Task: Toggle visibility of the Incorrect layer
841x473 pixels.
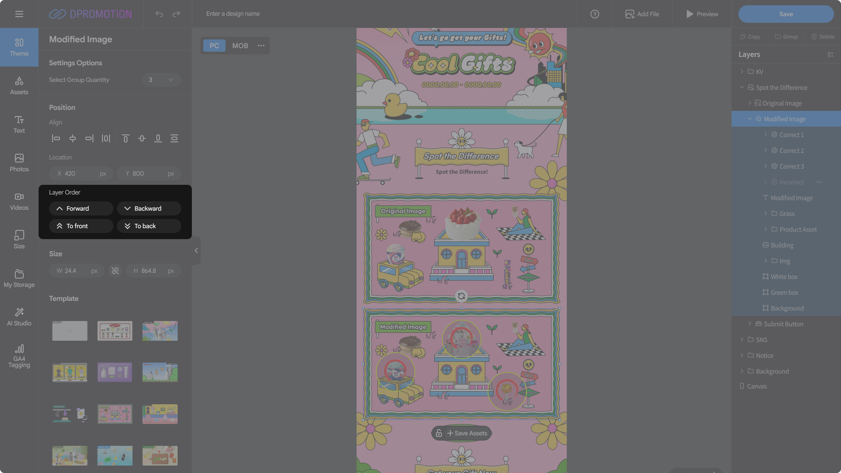Action: pyautogui.click(x=819, y=182)
